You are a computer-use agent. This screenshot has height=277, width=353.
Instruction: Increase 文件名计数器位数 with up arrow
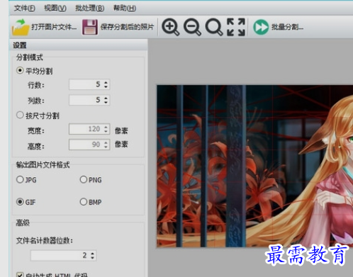tap(92, 253)
